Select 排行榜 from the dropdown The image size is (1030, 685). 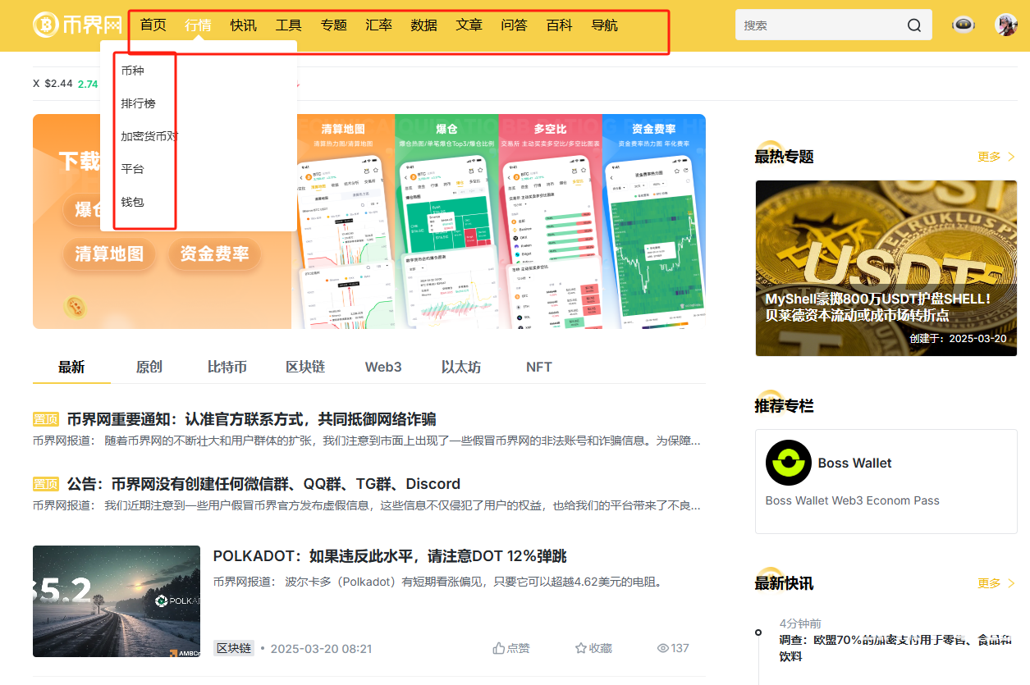[138, 103]
